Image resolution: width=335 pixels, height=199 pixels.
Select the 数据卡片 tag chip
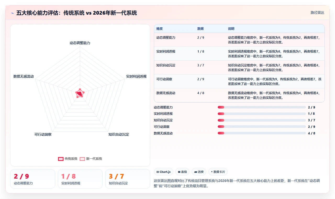click(x=218, y=172)
